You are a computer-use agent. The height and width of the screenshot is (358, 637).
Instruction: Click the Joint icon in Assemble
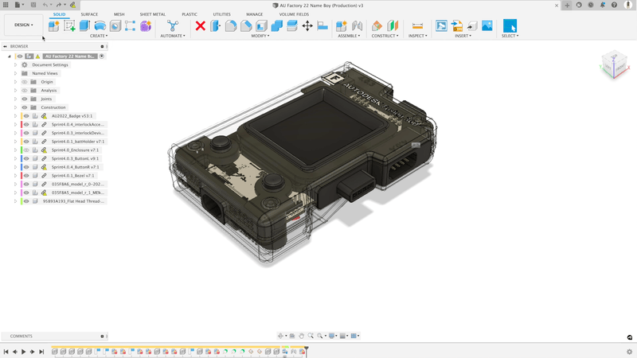pyautogui.click(x=358, y=26)
